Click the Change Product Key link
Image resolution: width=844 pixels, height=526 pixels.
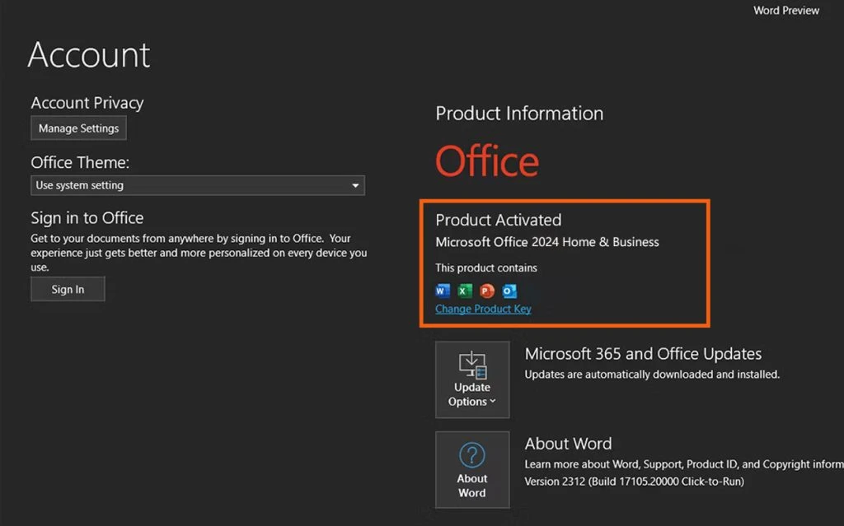[x=483, y=309]
